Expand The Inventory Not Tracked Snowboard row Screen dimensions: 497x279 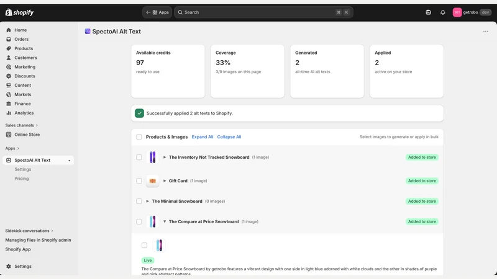pos(165,157)
